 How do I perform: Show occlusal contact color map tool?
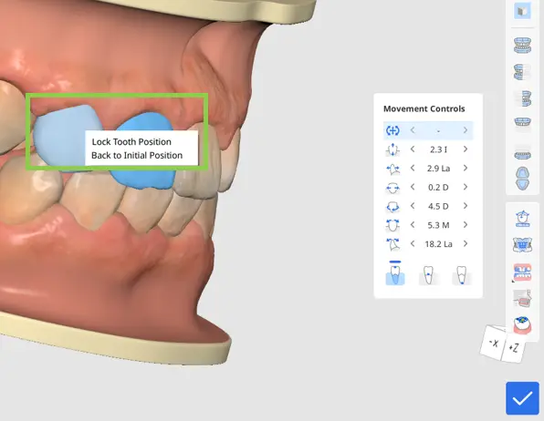point(522,324)
